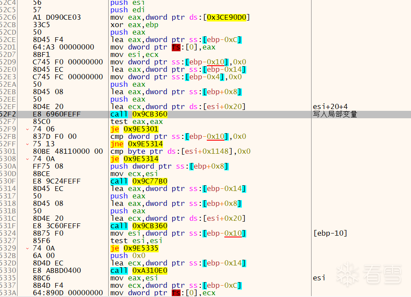Select je 0x9E5314 on row 5308
Screen dimensions: 411x297
(134, 159)
